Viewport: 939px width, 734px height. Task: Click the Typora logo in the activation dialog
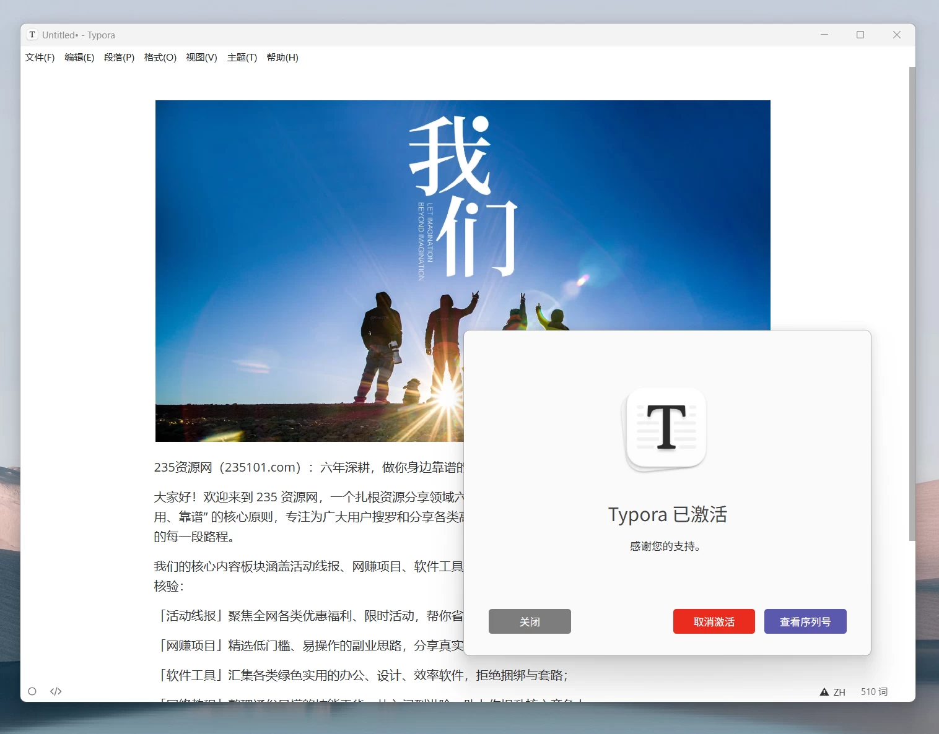point(665,430)
